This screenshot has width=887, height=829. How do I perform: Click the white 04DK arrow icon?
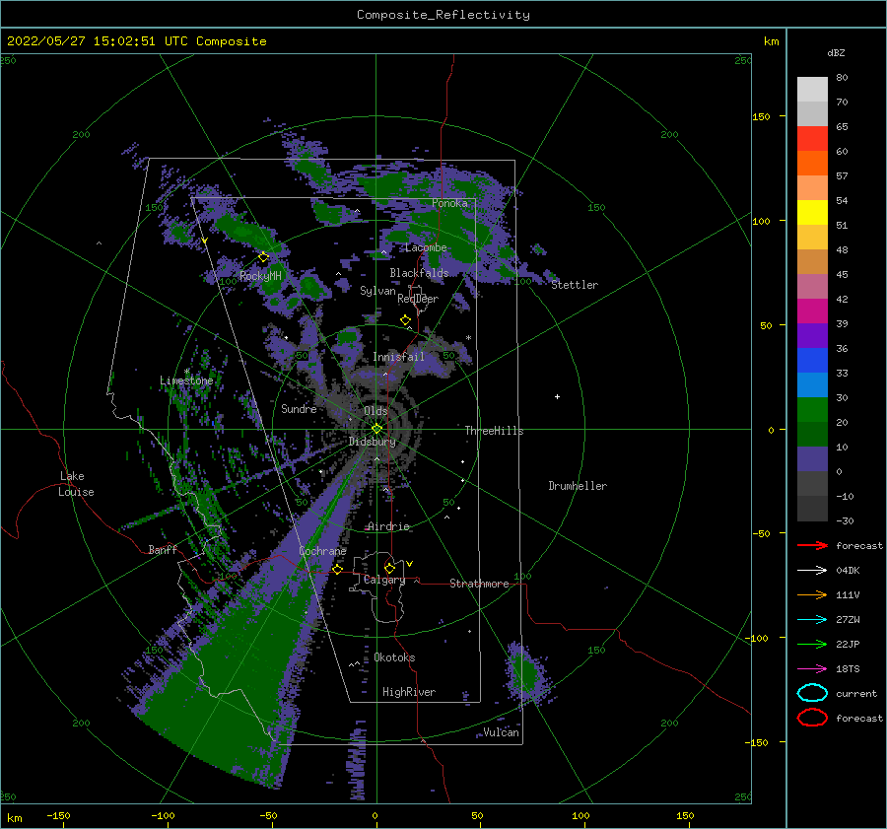(812, 570)
